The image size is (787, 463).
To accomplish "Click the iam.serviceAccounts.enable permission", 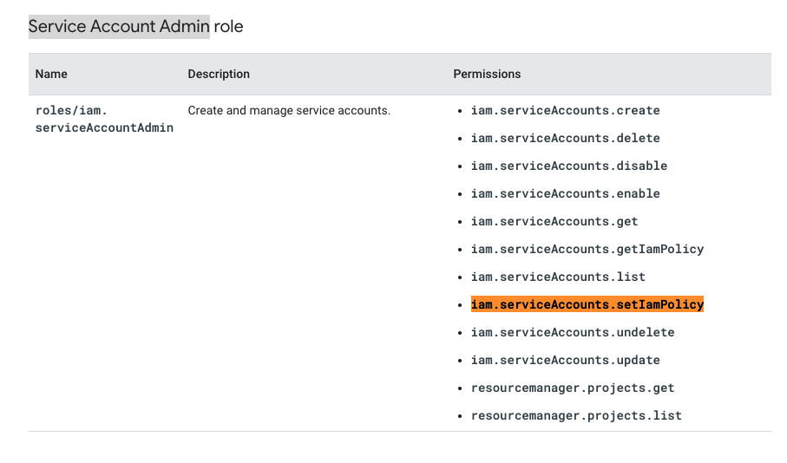I will click(x=565, y=194).
